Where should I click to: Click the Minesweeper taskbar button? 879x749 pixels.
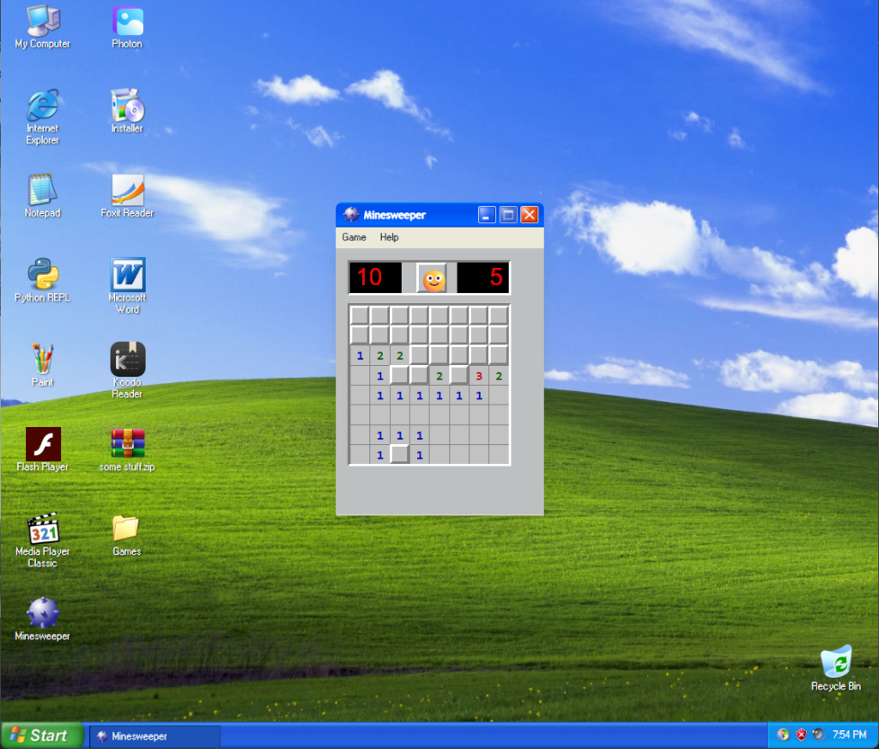click(x=155, y=736)
